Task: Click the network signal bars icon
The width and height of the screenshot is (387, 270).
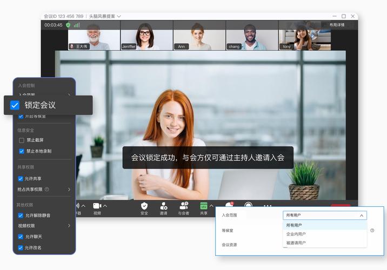Action: (x=77, y=25)
